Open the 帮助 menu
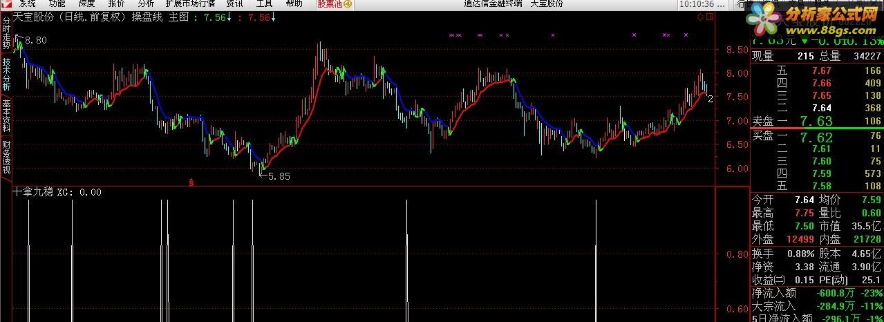 pos(294,3)
